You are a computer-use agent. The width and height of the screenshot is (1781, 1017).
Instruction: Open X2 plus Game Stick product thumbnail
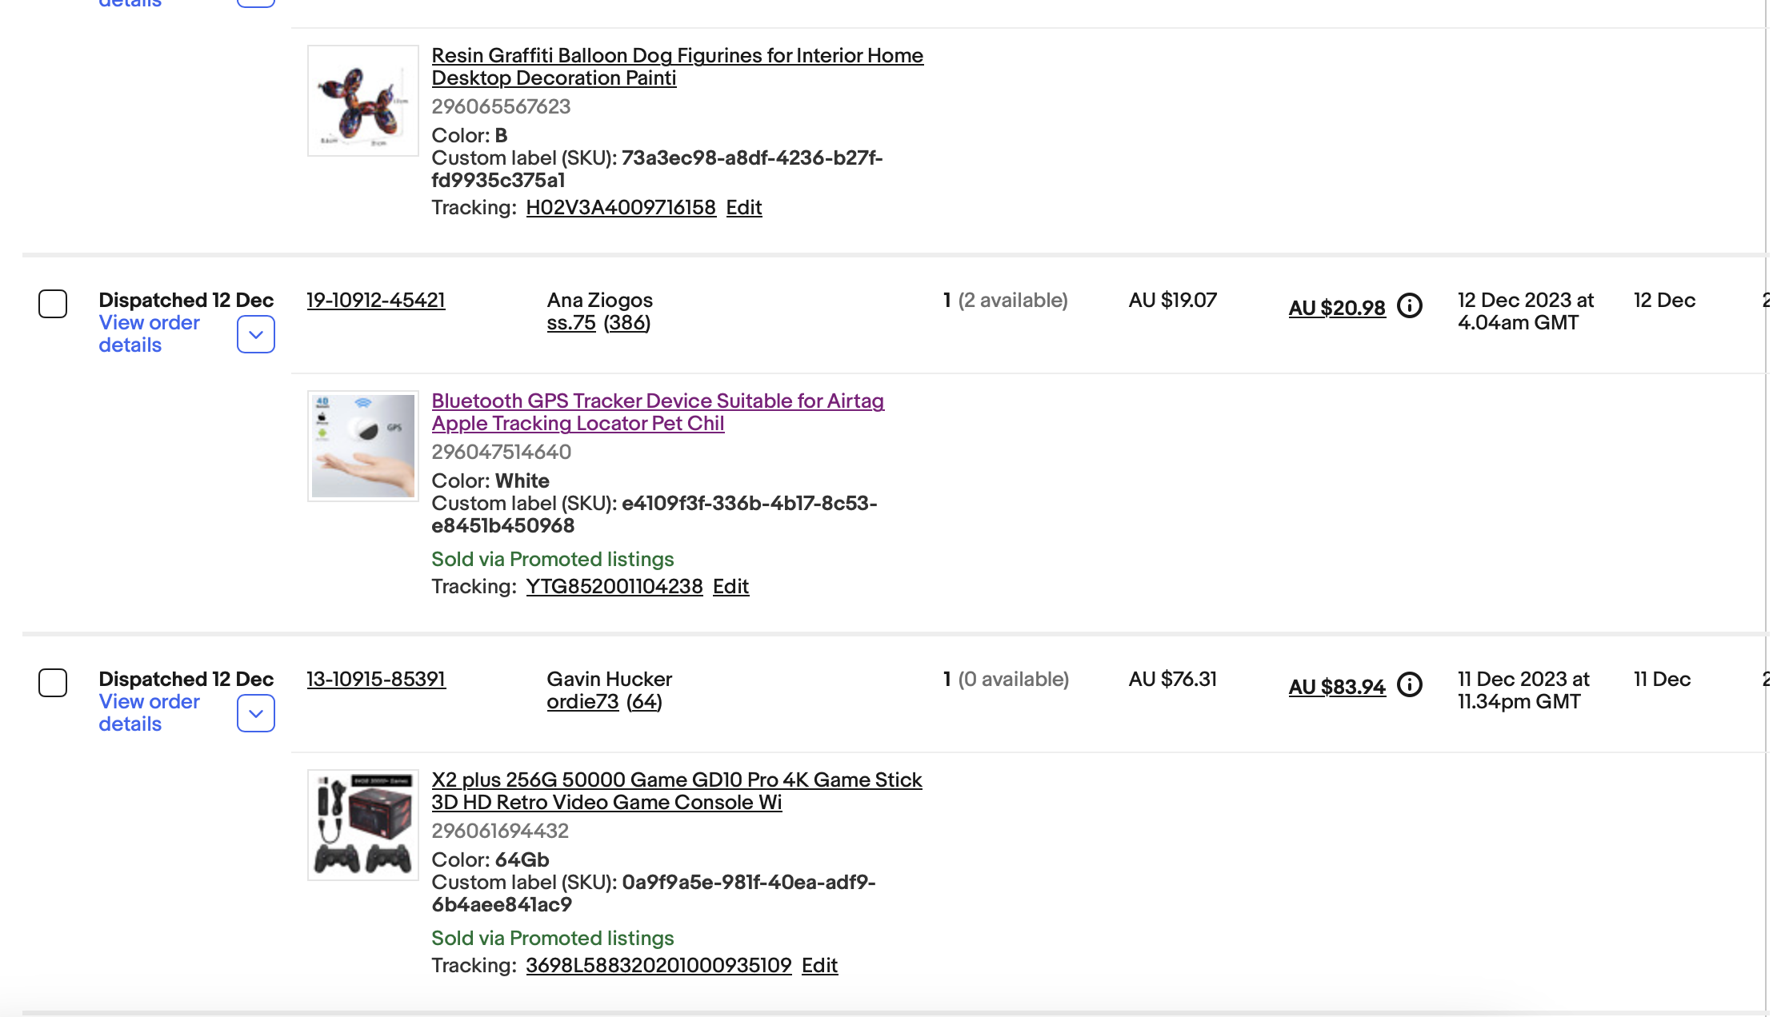(x=363, y=825)
